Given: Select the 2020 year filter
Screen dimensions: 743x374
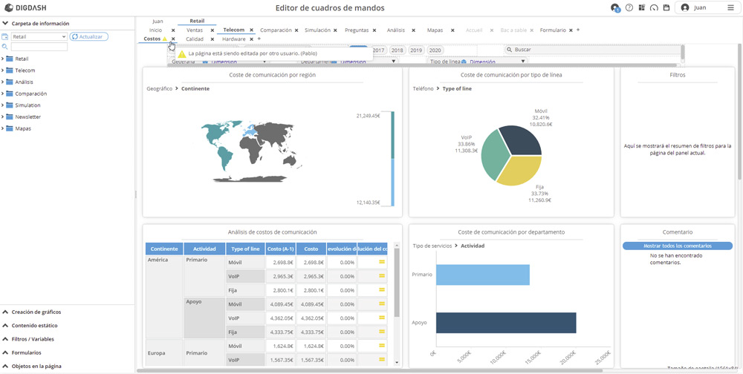Looking at the screenshot, I should click(435, 50).
